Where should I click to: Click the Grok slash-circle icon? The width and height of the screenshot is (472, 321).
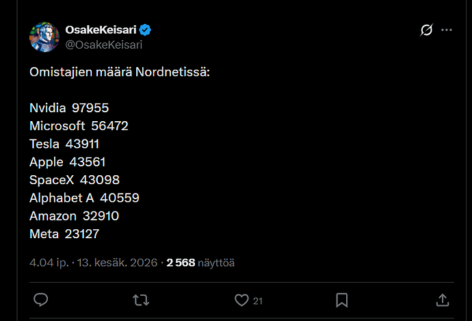pos(427,30)
